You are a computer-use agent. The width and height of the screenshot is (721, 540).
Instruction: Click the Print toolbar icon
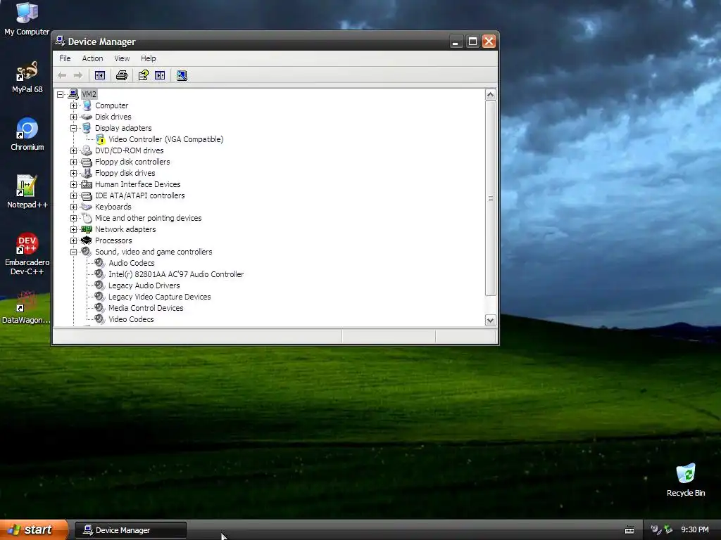point(122,75)
